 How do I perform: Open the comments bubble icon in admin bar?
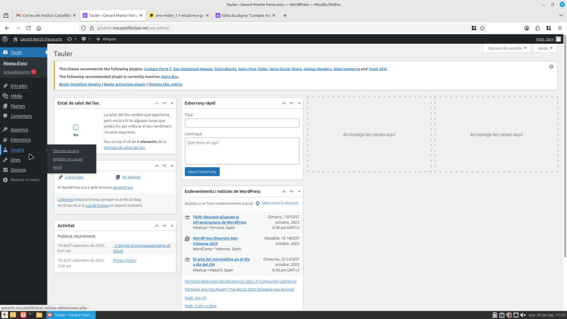(84, 39)
